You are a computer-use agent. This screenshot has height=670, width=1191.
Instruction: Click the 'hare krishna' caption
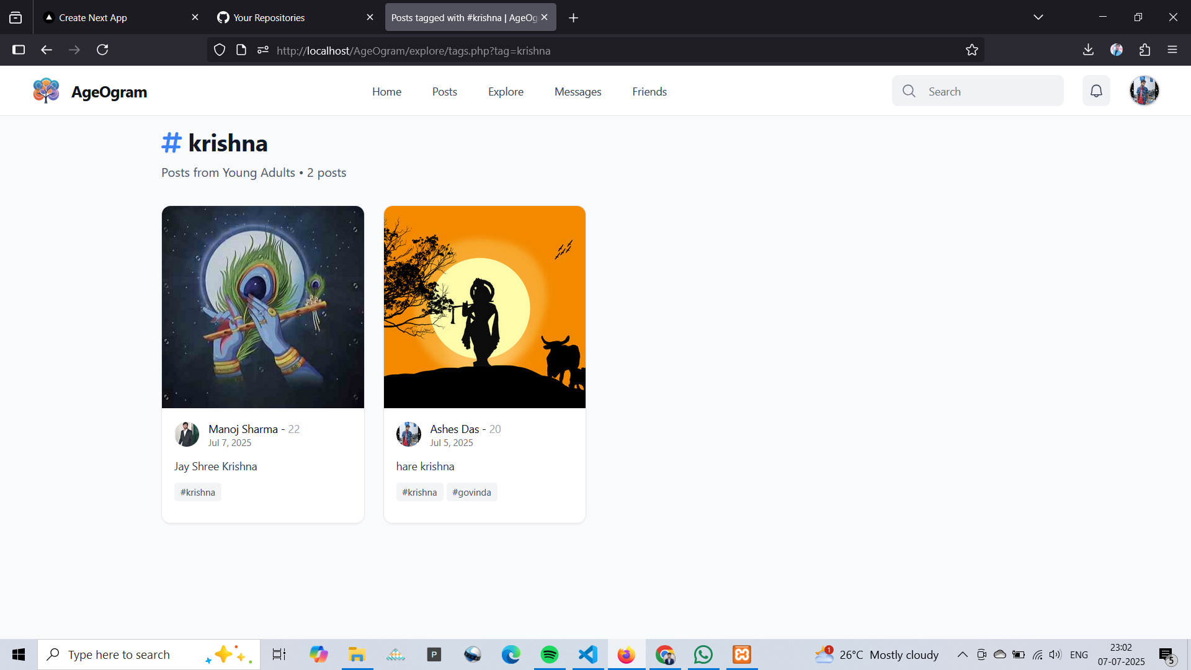coord(425,466)
